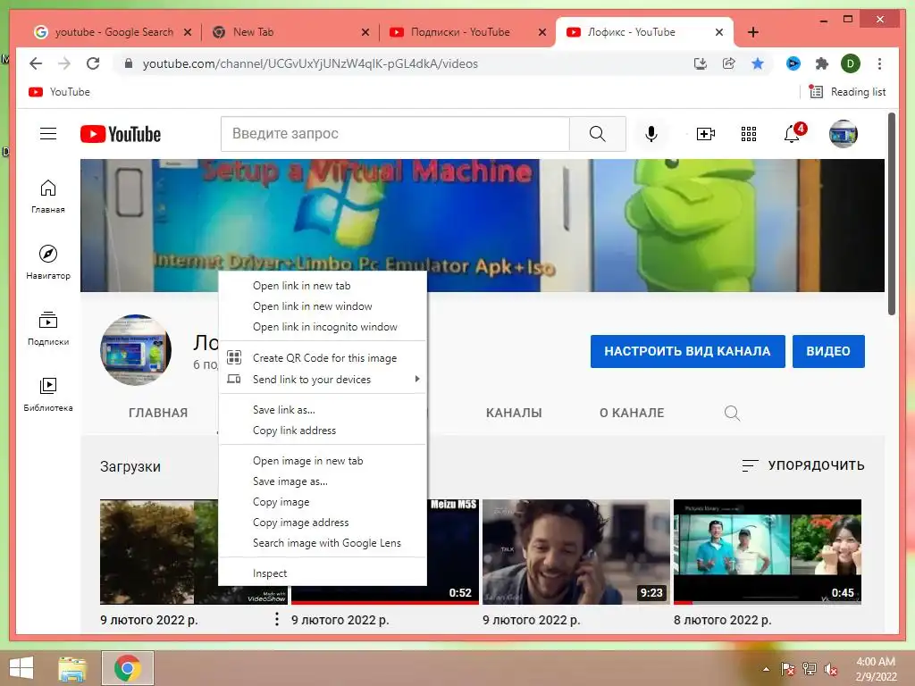This screenshot has height=686, width=915.
Task: Open the 9:23 video thumbnail
Action: [x=576, y=551]
